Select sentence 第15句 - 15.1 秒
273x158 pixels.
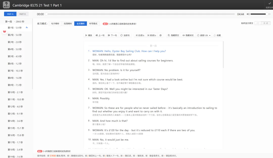(x=16, y=128)
